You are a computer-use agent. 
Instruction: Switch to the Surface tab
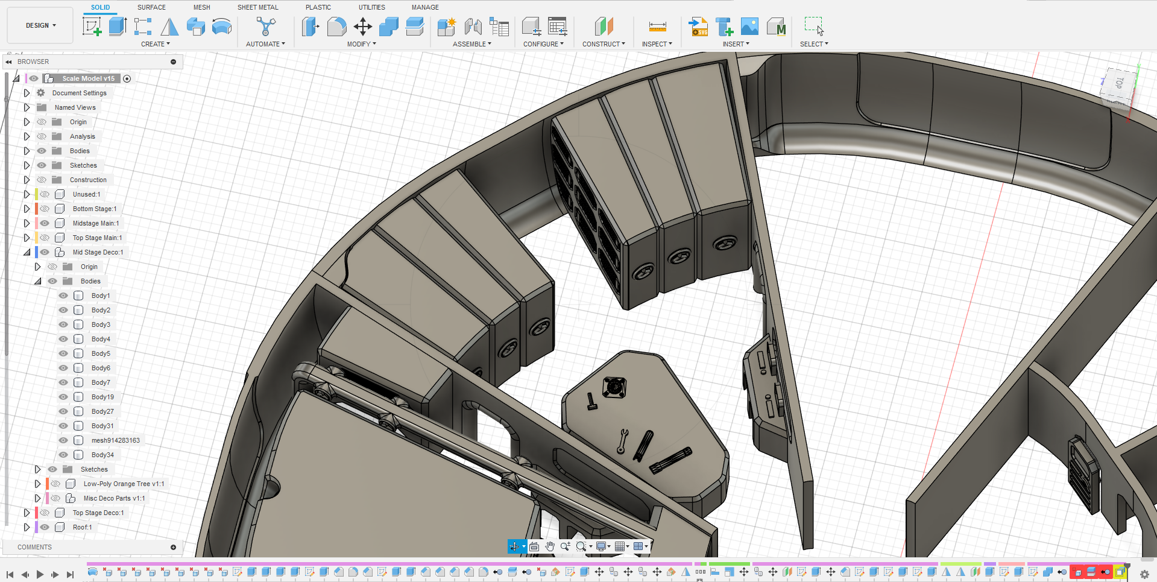click(151, 7)
